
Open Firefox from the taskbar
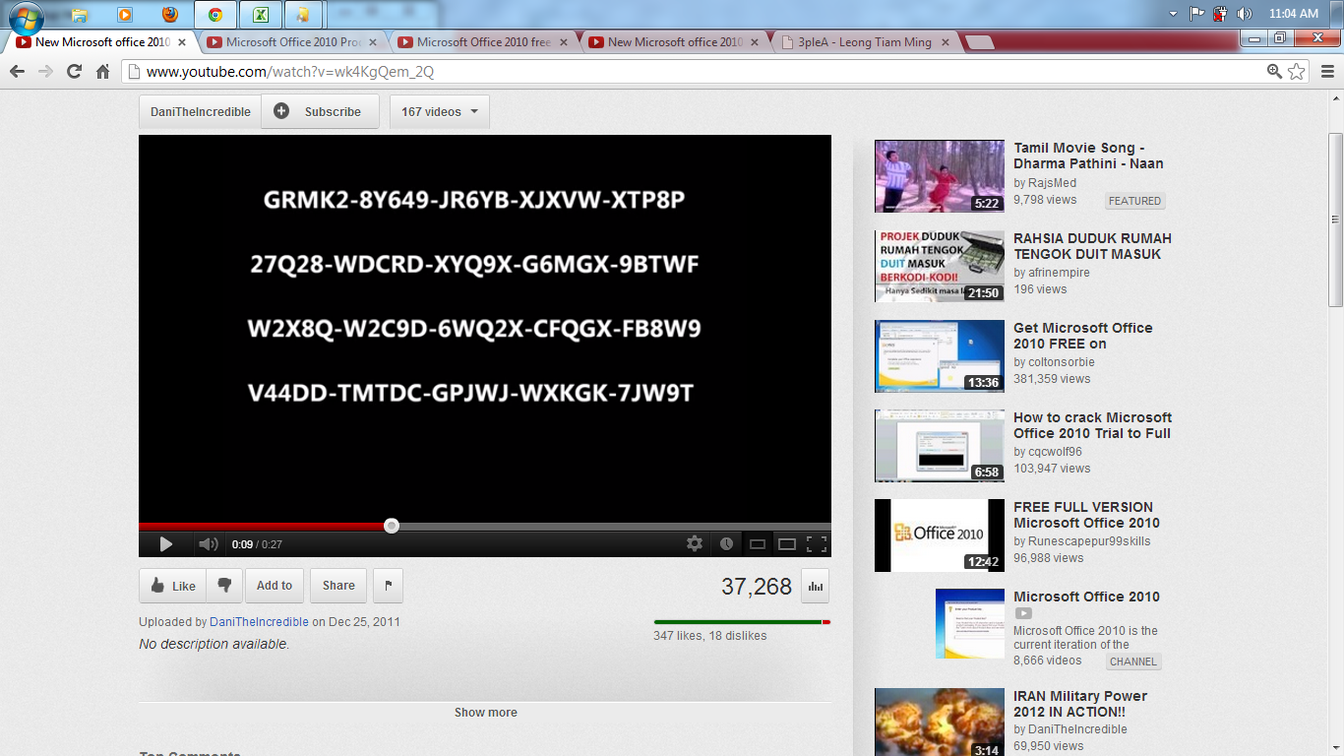coord(170,15)
